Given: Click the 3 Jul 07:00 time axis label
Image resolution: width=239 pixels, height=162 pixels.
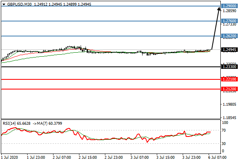Looking at the screenshot, I should [x=139, y=157].
